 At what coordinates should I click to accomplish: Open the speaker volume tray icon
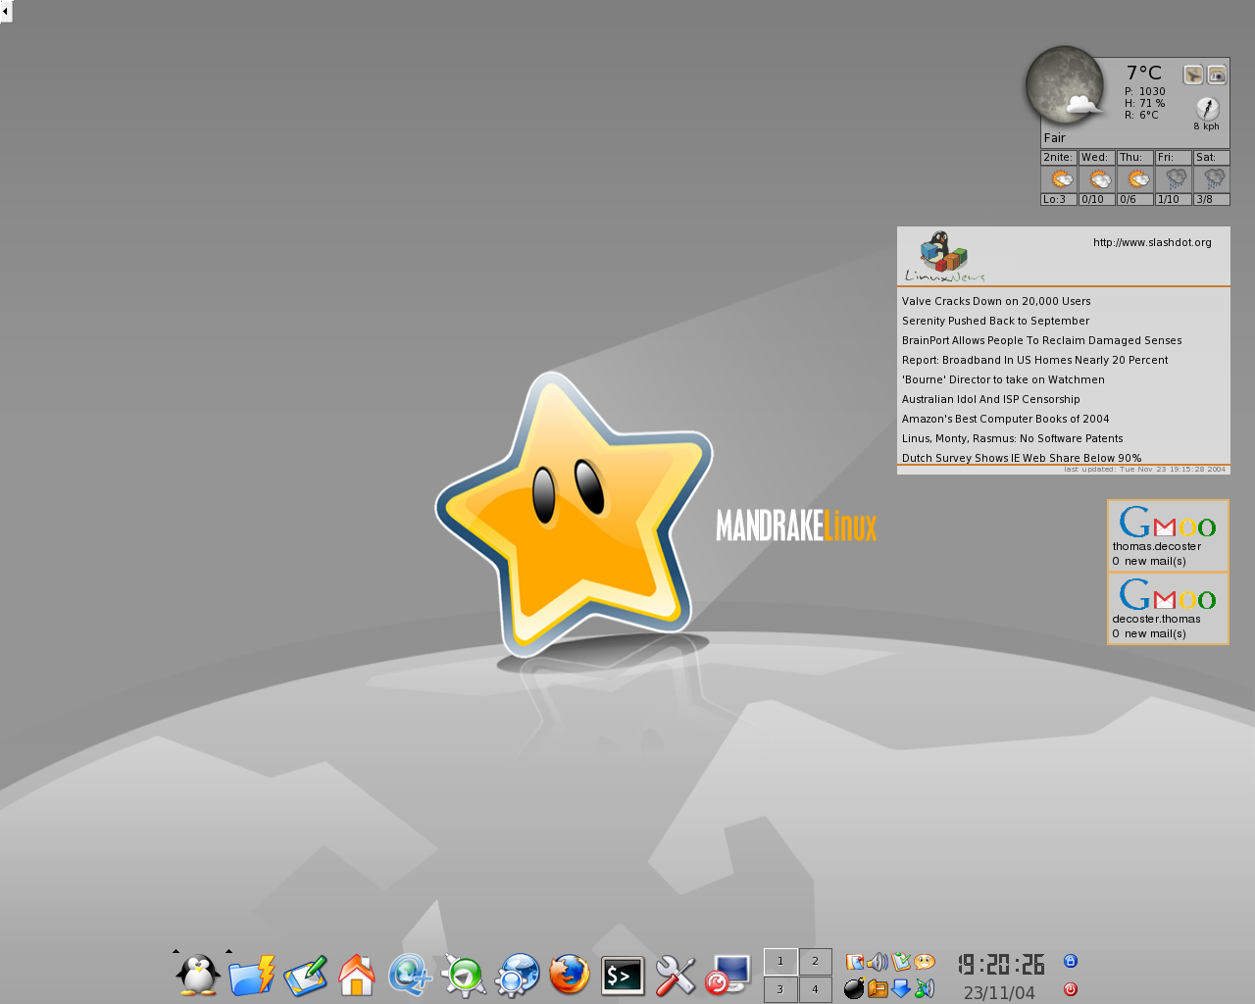click(878, 962)
